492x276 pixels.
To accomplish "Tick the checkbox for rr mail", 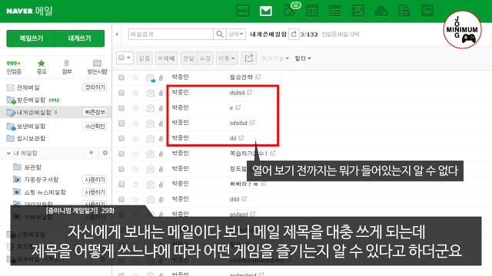I will pyautogui.click(x=121, y=108).
